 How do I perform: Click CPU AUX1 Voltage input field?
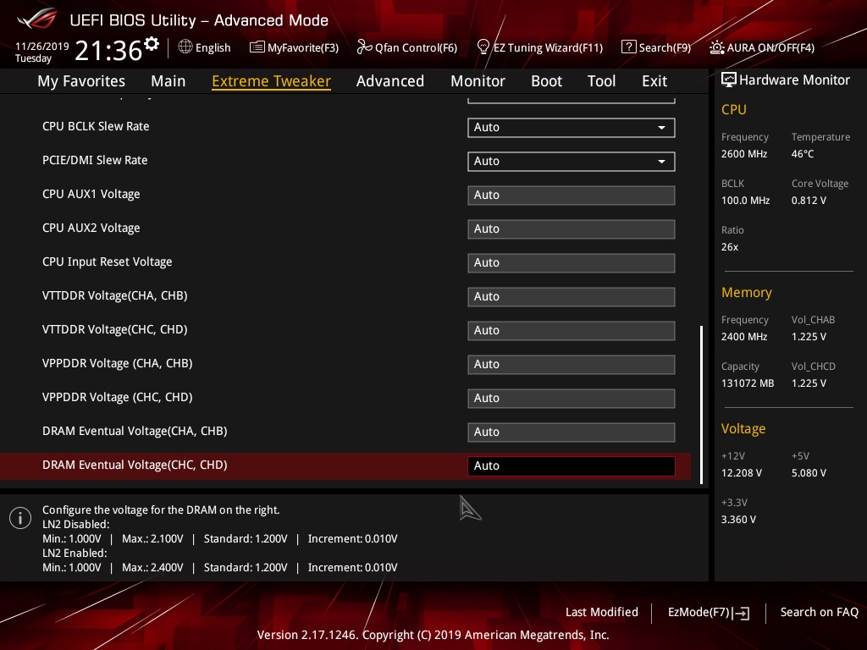tap(572, 196)
